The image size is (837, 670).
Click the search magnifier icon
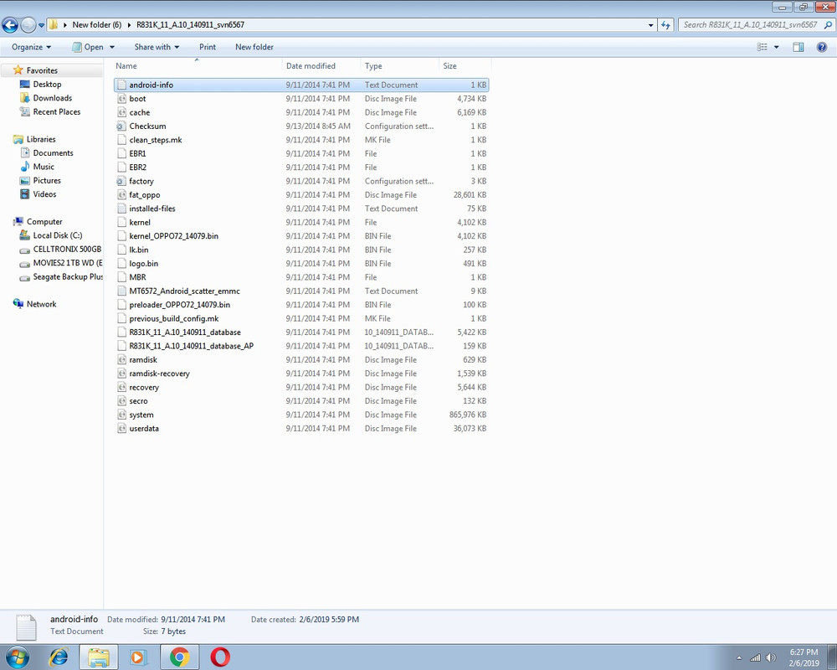[828, 24]
